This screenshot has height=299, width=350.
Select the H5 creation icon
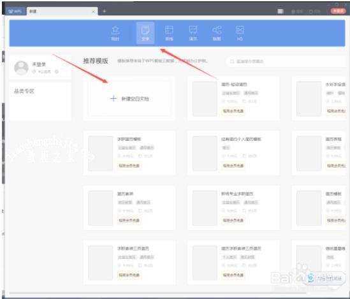coord(240,33)
